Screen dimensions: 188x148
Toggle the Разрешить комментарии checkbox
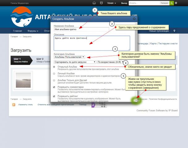click(54, 87)
